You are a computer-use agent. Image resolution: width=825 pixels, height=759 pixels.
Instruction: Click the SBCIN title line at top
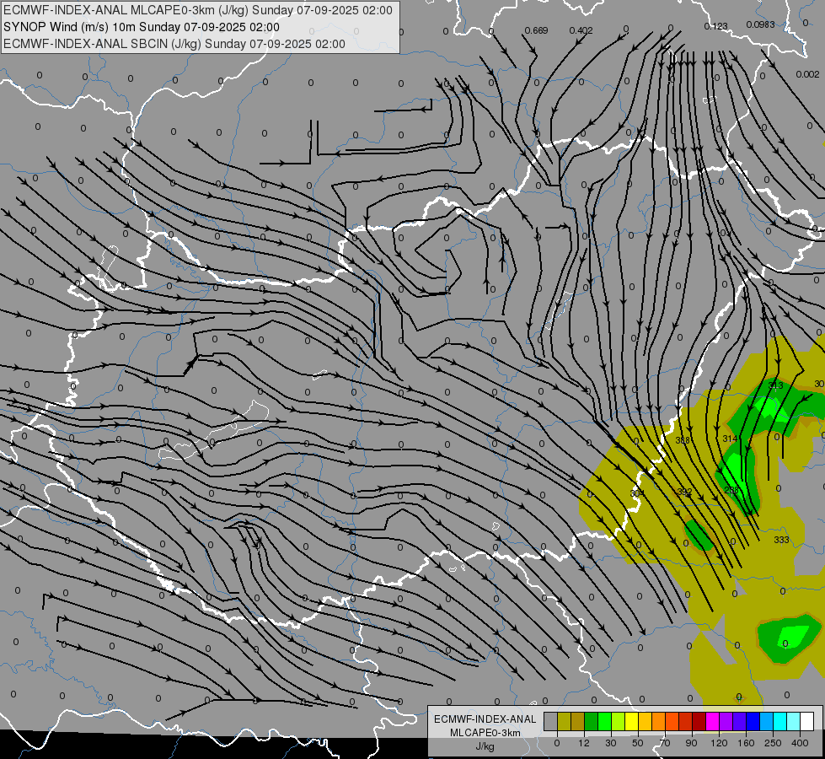174,44
